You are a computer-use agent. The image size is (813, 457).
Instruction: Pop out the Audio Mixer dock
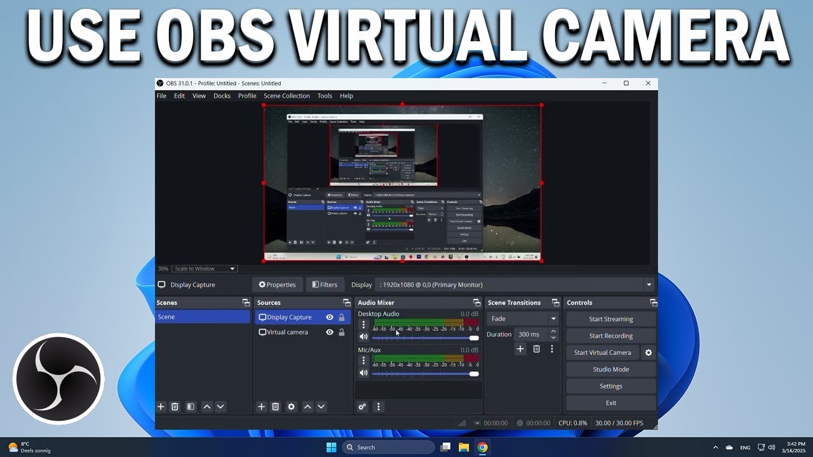tap(476, 303)
